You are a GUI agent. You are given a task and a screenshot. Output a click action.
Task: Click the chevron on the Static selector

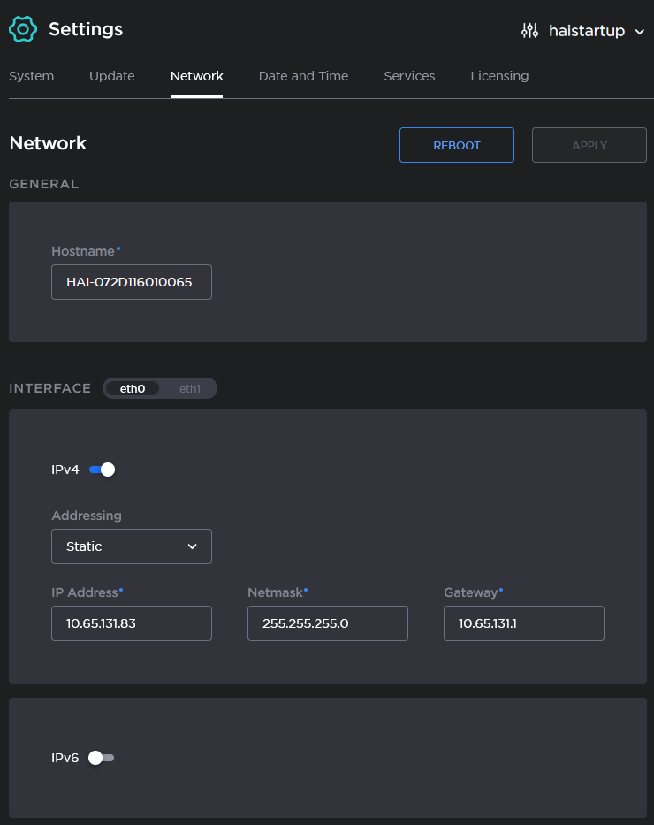pos(192,546)
